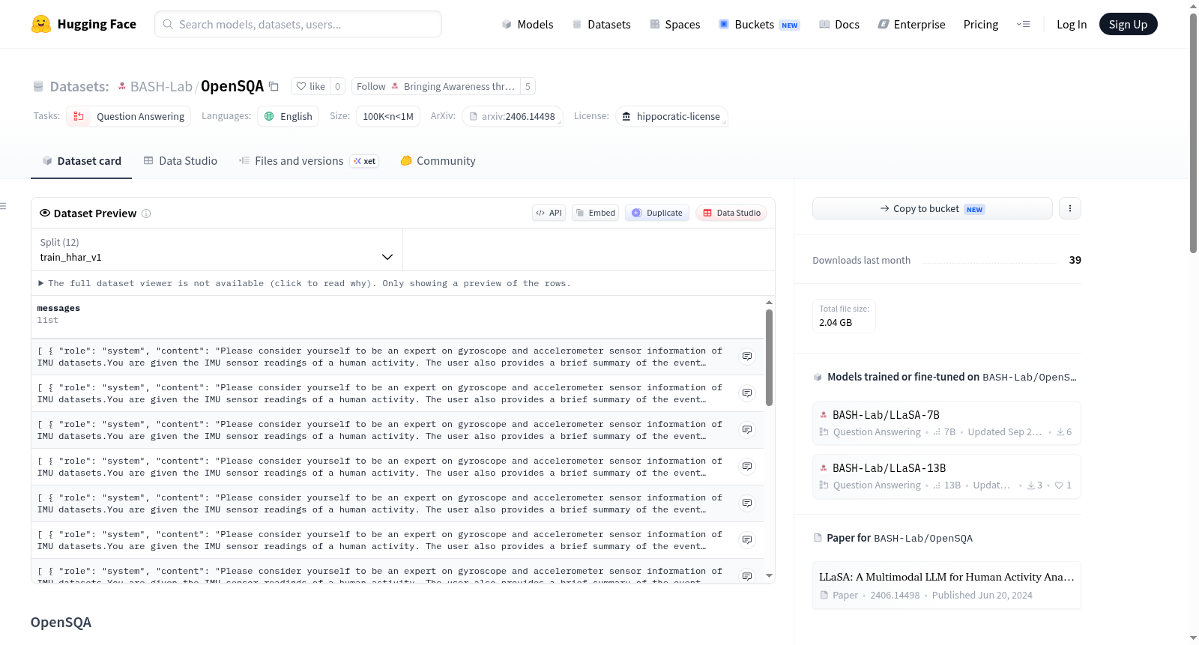Open the BASH-Lab/LLaSA-13B model card

[946, 476]
